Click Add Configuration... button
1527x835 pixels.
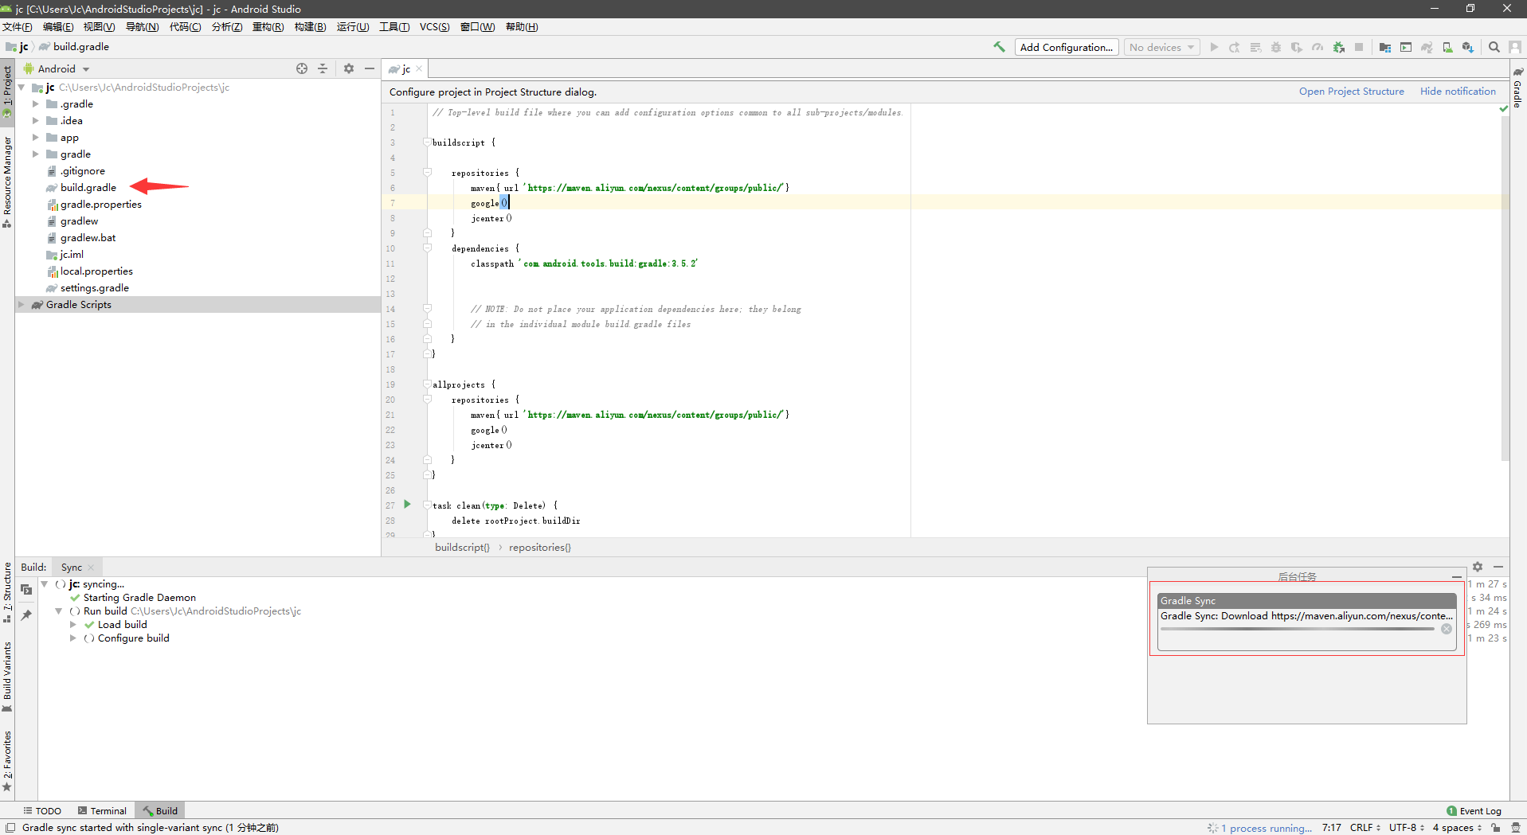pyautogui.click(x=1067, y=47)
